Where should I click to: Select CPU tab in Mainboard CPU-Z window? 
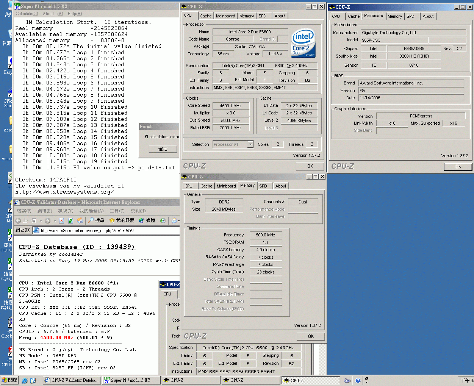pos(336,16)
